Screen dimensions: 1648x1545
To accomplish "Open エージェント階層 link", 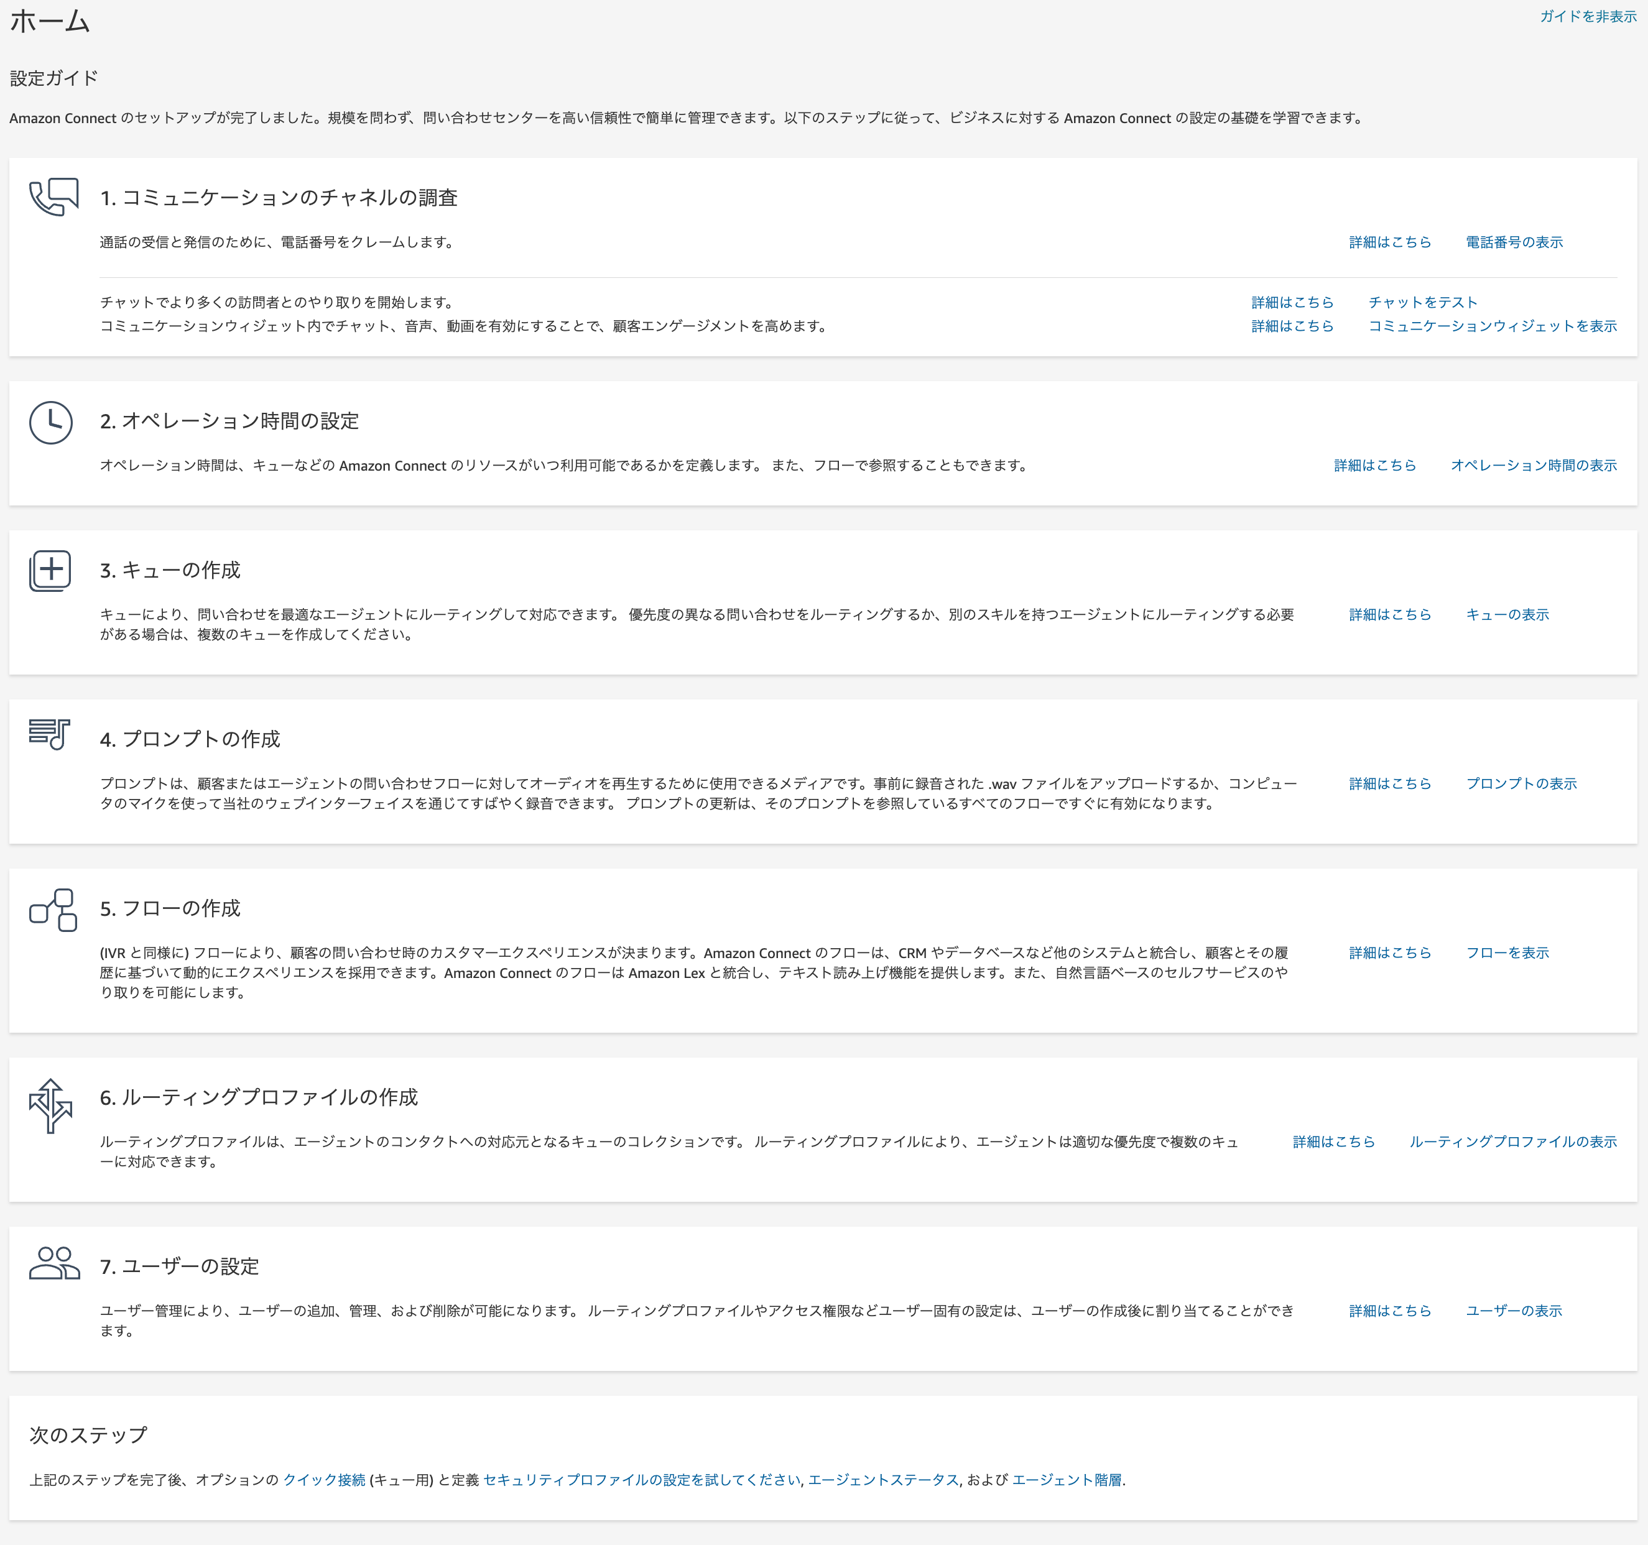I will click(x=1067, y=1480).
